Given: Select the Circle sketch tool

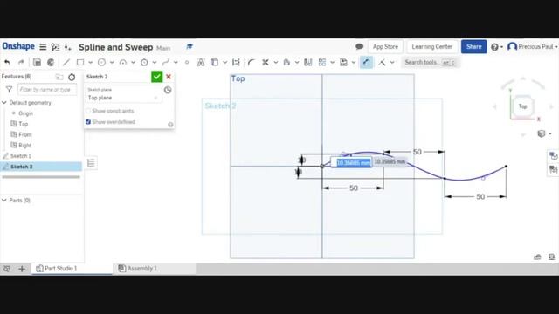Looking at the screenshot, I should click(x=101, y=62).
